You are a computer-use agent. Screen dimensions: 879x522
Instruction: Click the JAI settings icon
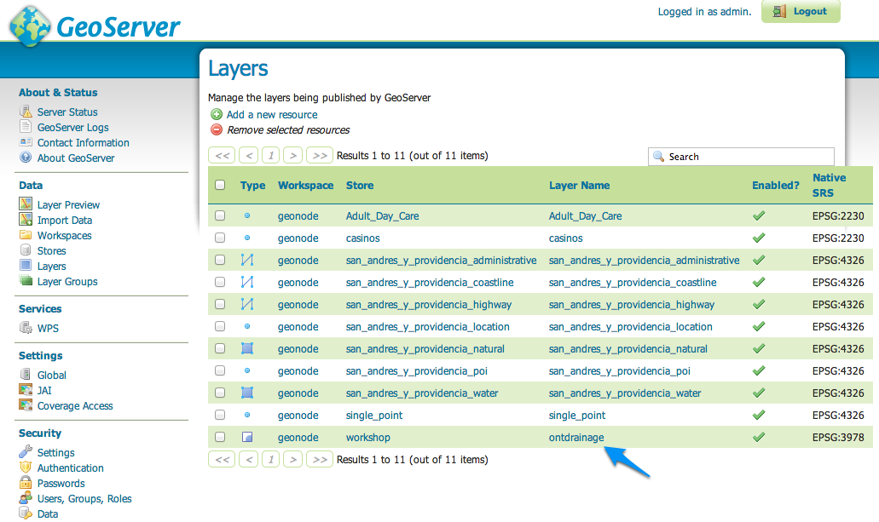click(26, 390)
